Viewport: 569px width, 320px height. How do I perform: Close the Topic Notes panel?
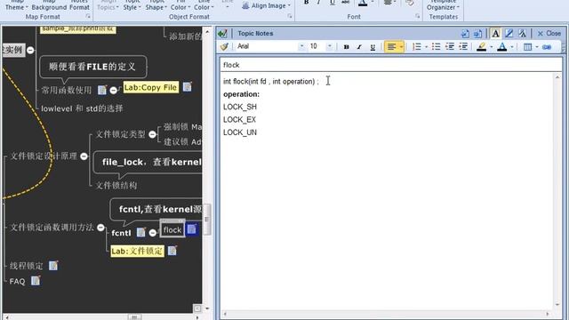tap(549, 34)
